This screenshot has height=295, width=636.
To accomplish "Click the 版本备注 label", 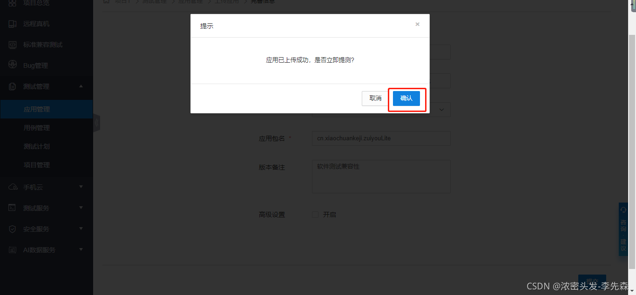I will click(272, 167).
